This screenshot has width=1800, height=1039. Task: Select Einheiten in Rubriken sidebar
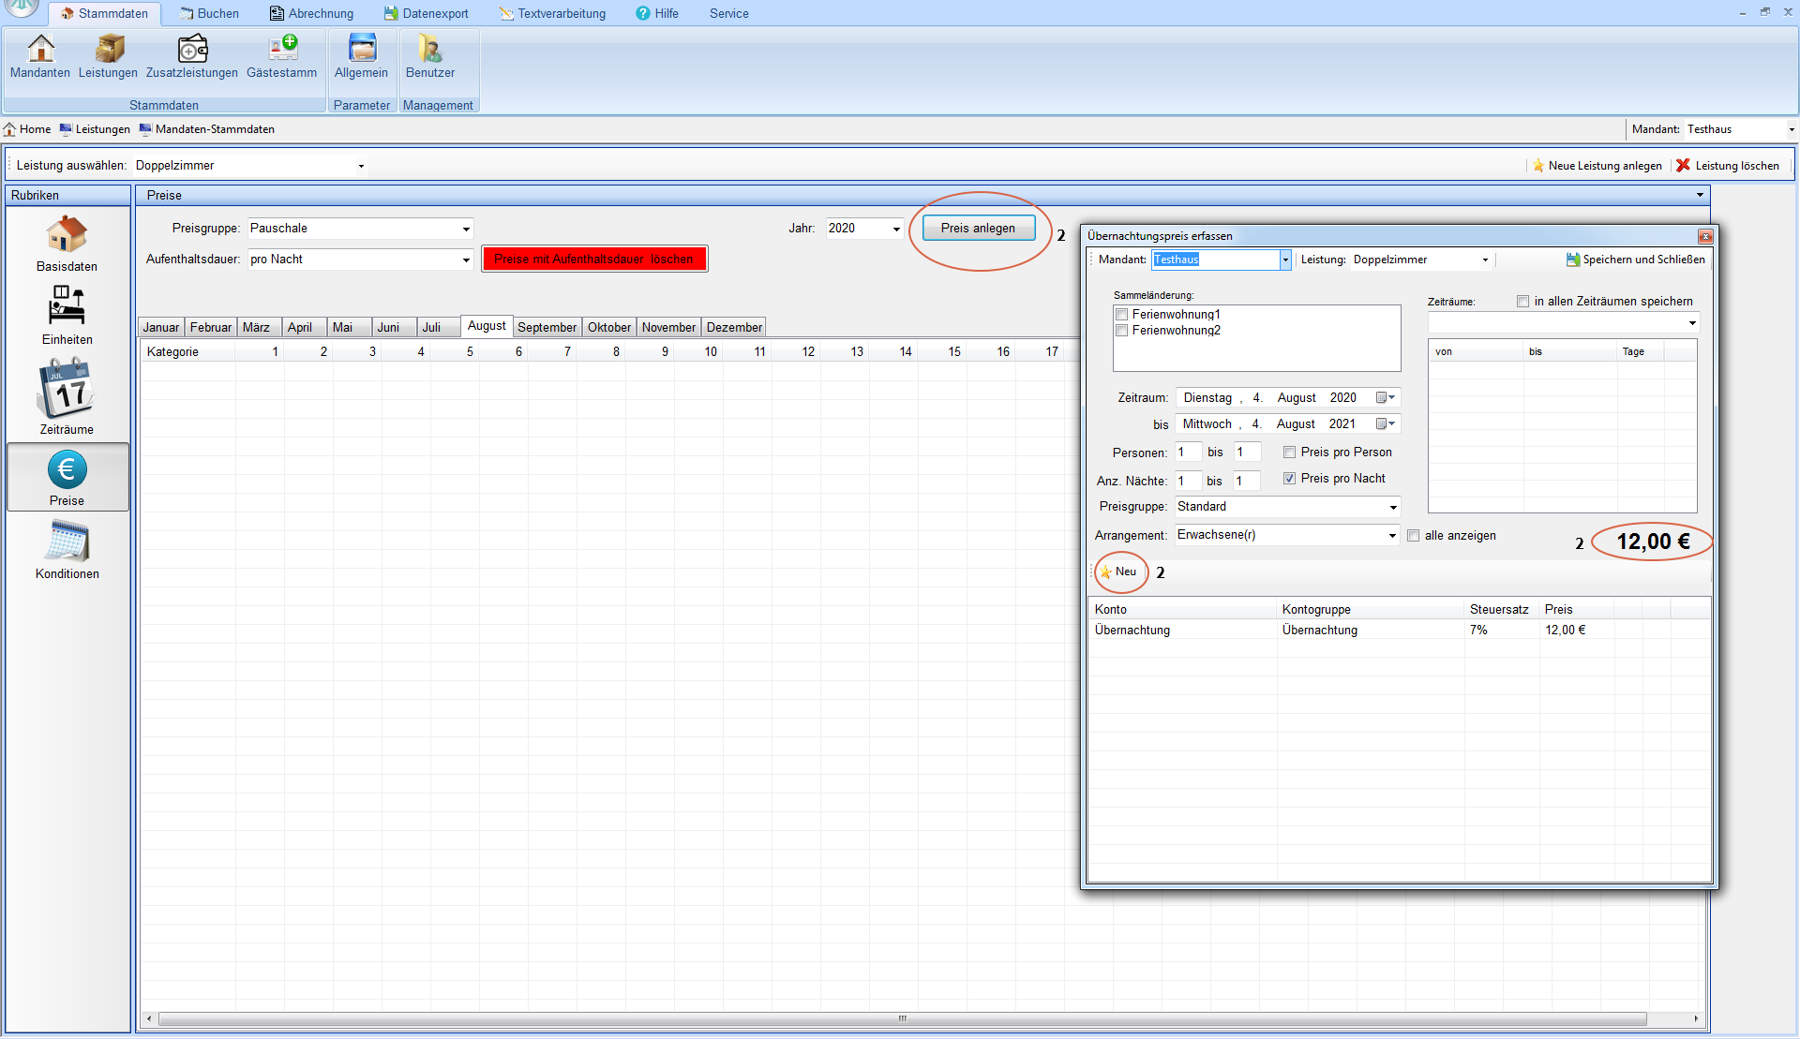[x=67, y=316]
